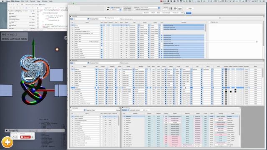Click the camera icon in the recorder widget

(x=16, y=137)
